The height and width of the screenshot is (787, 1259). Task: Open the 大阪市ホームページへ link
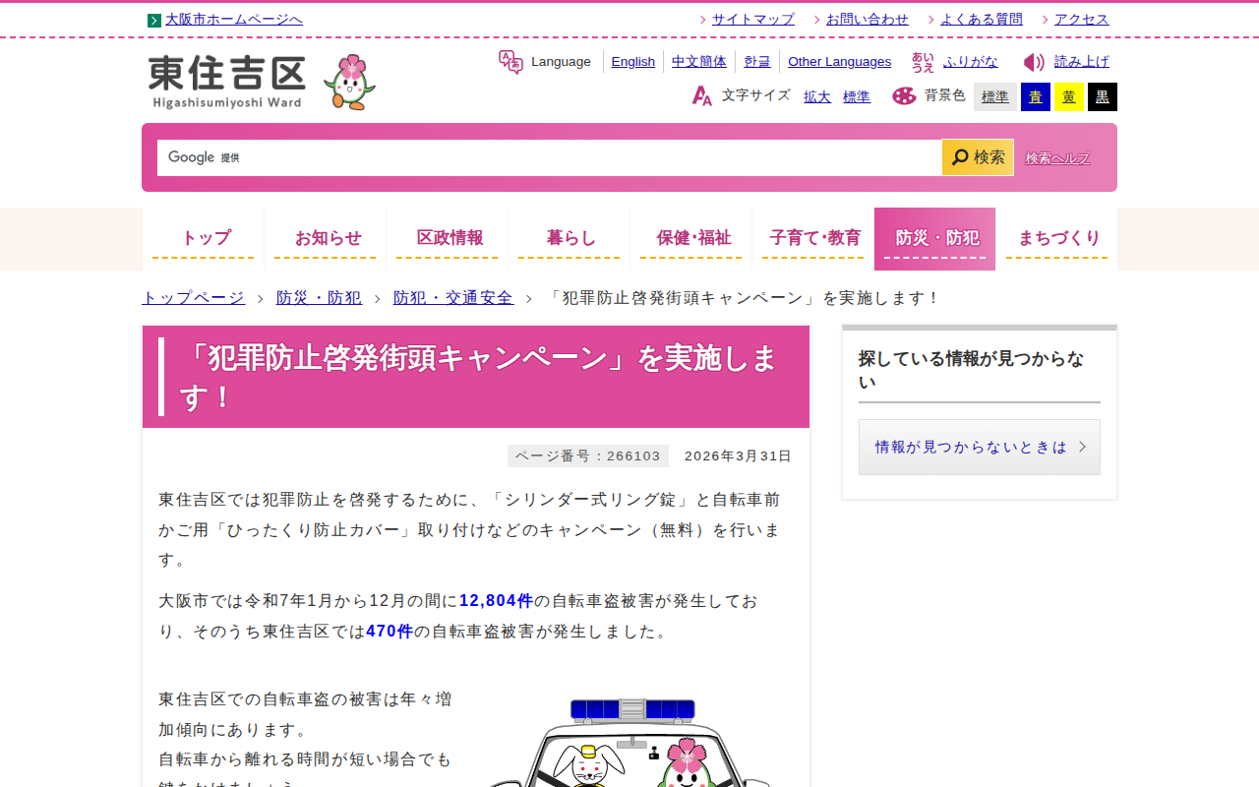234,20
